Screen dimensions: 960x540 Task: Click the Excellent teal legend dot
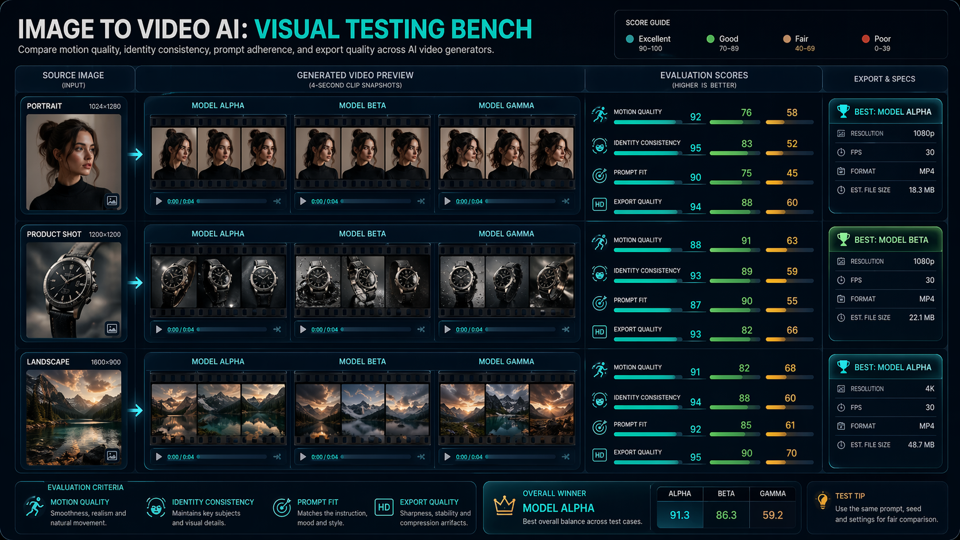pyautogui.click(x=630, y=39)
